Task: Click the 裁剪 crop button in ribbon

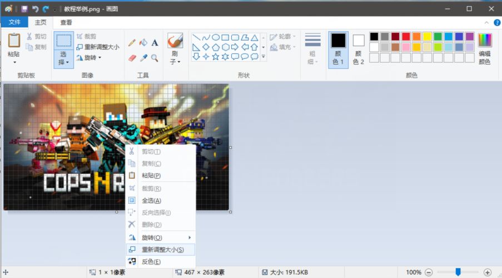Action: (86, 37)
